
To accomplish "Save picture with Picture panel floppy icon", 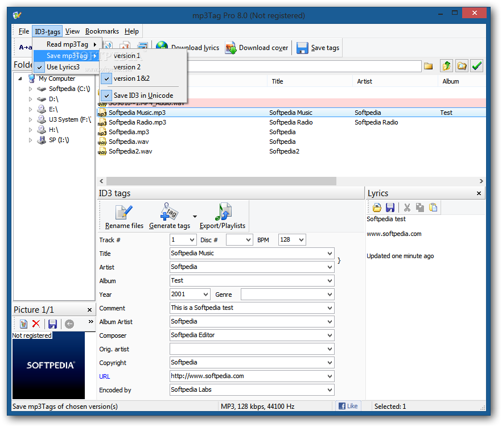I will (x=52, y=324).
